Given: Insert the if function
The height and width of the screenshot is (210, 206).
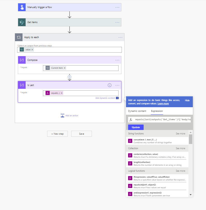Looking at the screenshot, I should (x=157, y=178).
